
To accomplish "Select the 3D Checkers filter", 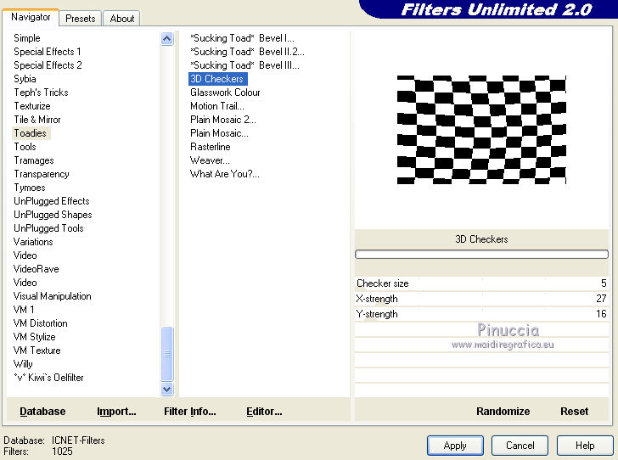I will pyautogui.click(x=217, y=79).
